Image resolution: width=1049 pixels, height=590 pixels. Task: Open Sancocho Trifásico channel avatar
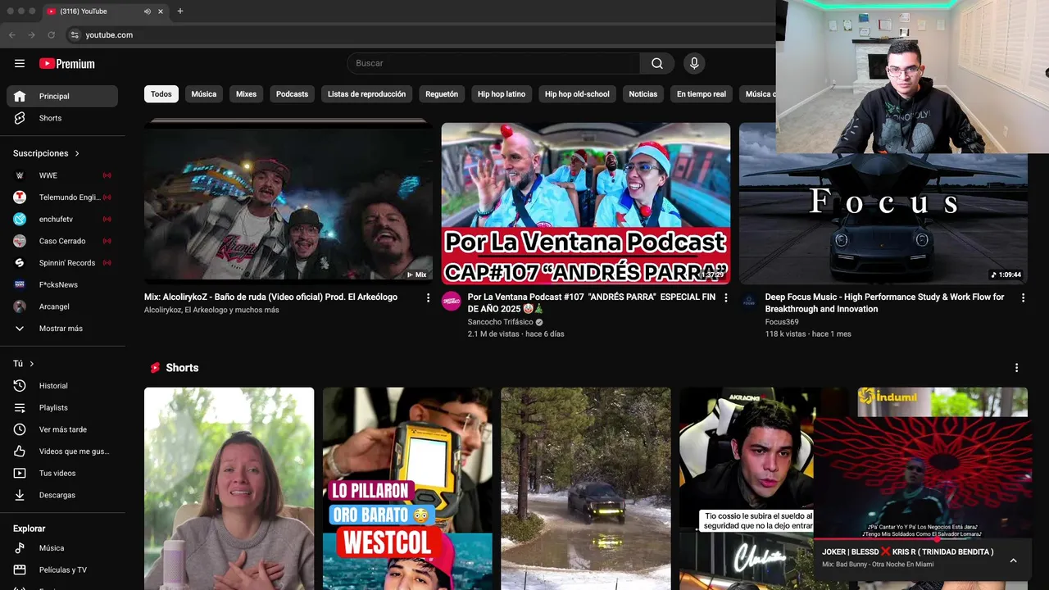tap(452, 302)
